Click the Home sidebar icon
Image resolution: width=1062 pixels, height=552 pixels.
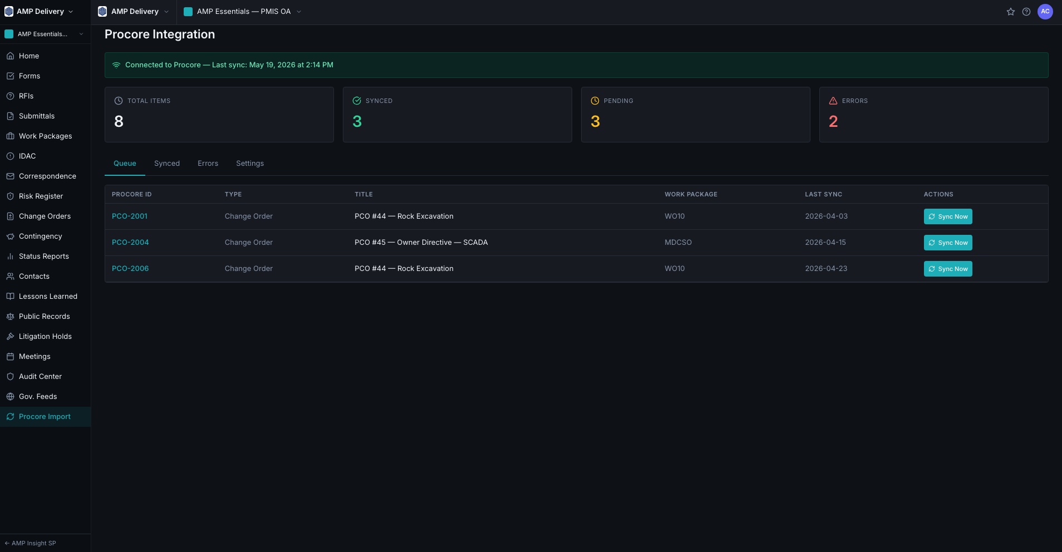[x=10, y=56]
